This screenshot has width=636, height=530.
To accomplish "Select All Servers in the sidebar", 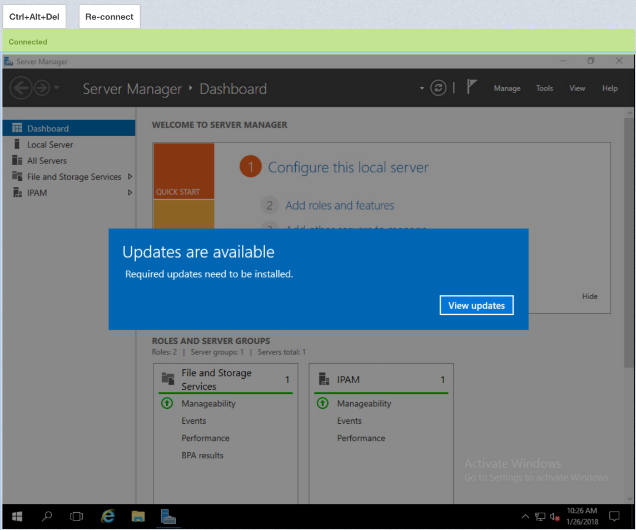I will click(69, 161).
